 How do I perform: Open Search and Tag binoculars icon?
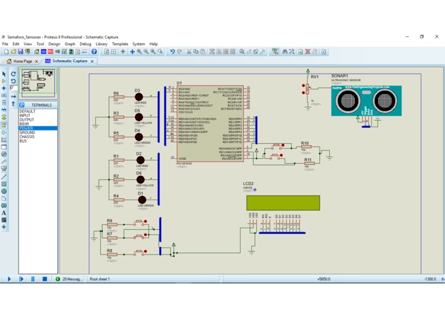pos(285,52)
